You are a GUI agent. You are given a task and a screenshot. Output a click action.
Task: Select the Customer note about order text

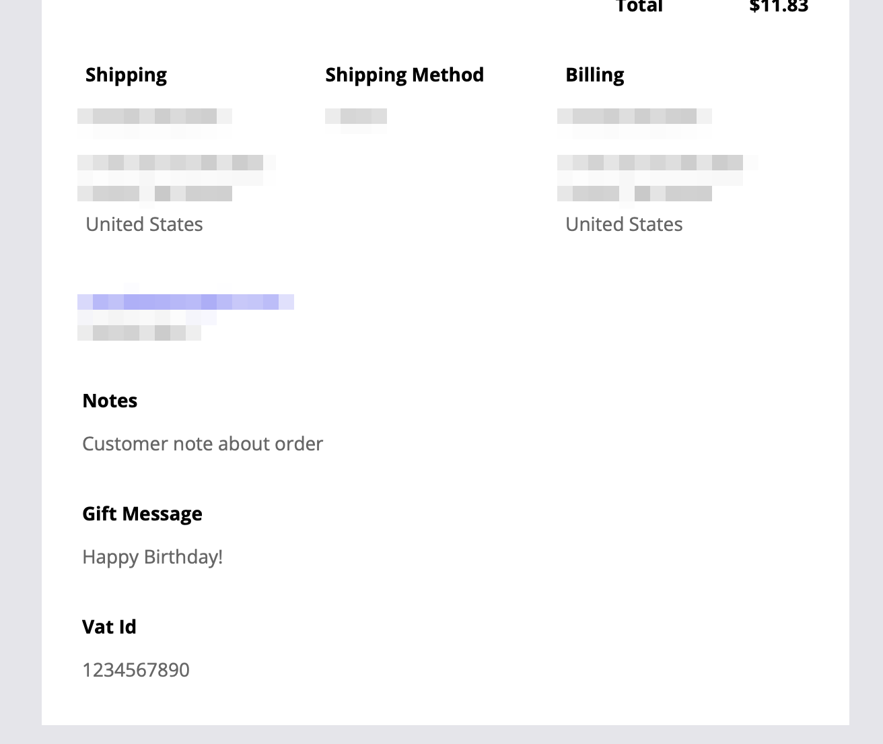tap(203, 444)
